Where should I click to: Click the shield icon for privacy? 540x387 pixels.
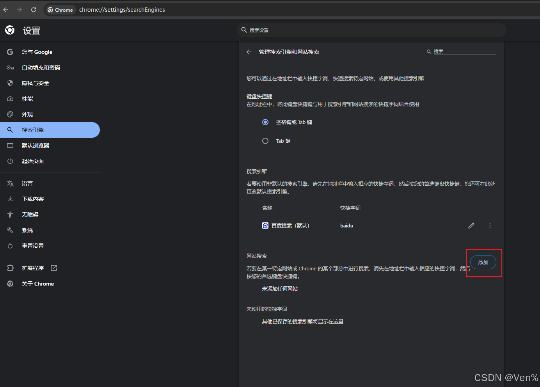click(10, 83)
